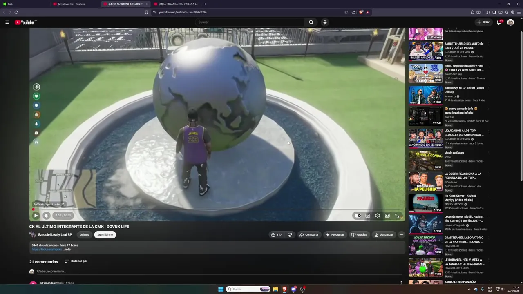523x294 pixels.
Task: Click the browser address bar URL
Action: 183,12
